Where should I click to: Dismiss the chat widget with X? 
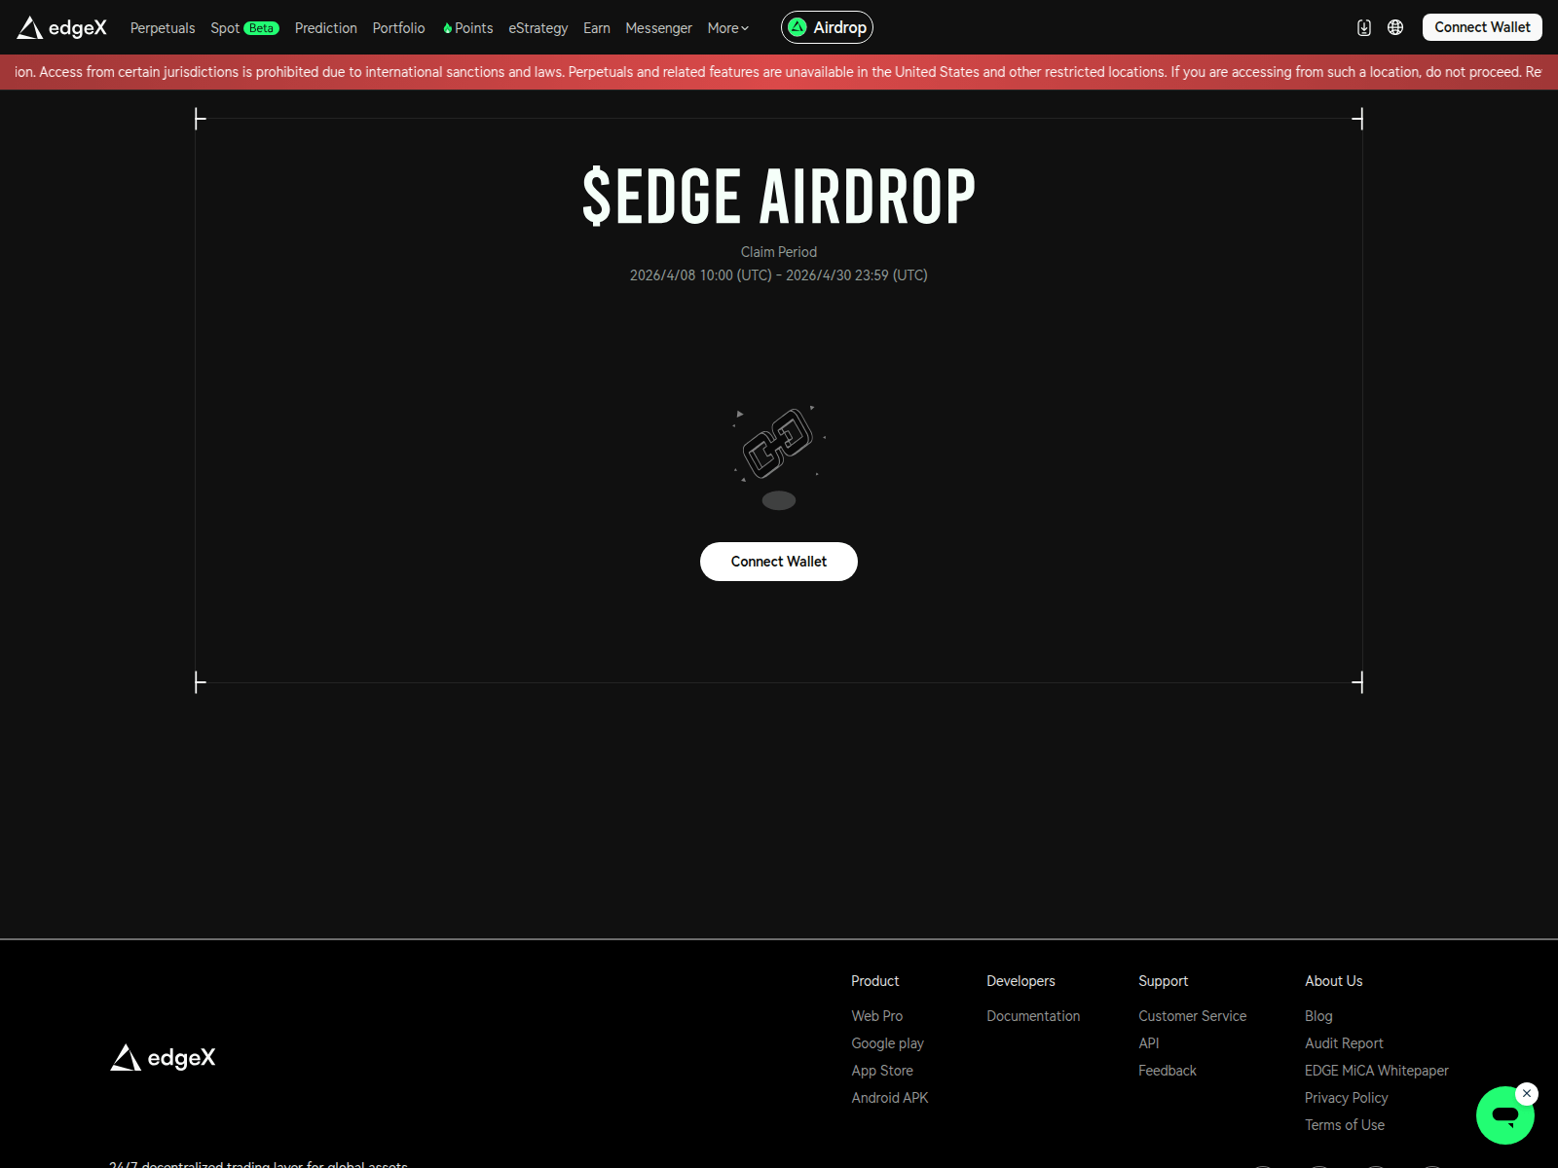[1527, 1093]
